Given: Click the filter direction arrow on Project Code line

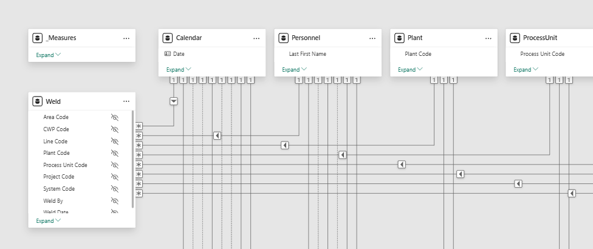Looking at the screenshot, I should [461, 174].
